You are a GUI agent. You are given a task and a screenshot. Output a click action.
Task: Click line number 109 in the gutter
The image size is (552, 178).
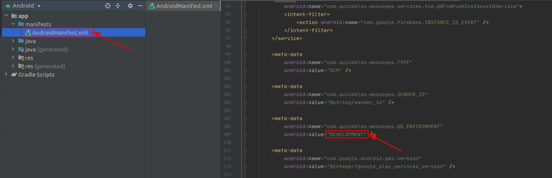[x=226, y=135]
